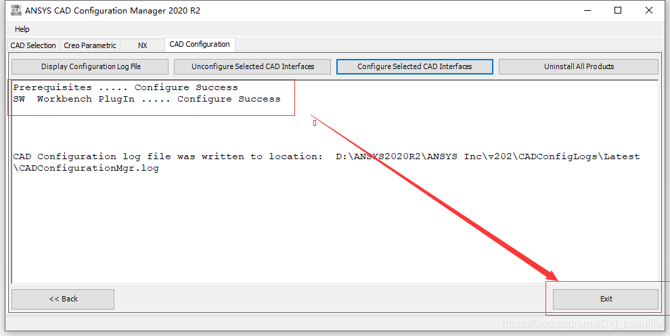Viewport: 670px width, 336px height.
Task: Click the SW Workbench PlugIn log line
Action: pos(146,99)
